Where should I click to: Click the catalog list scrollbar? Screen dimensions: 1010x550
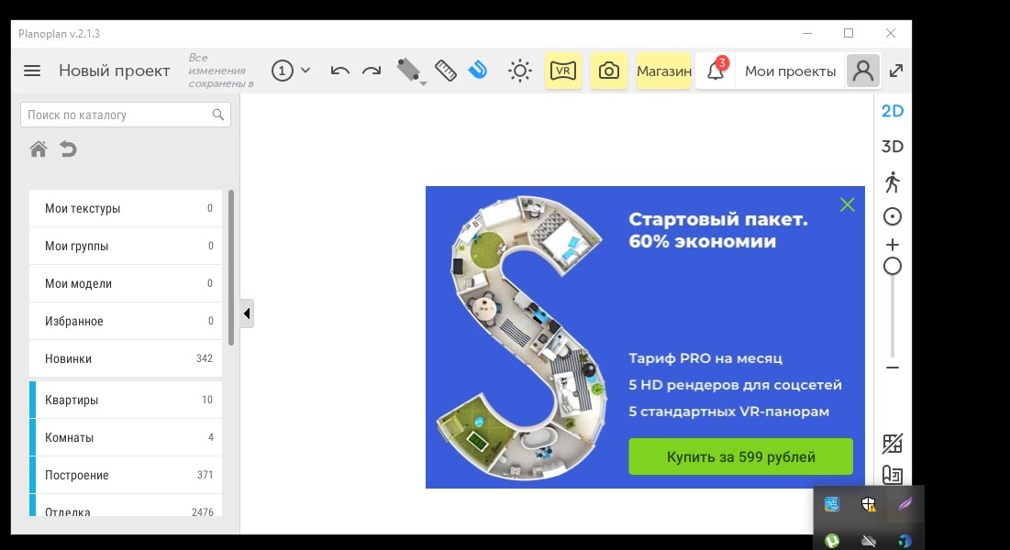tap(231, 268)
